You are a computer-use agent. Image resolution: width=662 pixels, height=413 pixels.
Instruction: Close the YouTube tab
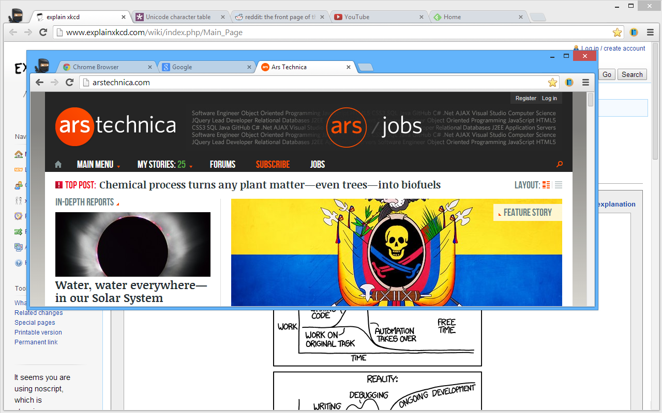click(422, 17)
